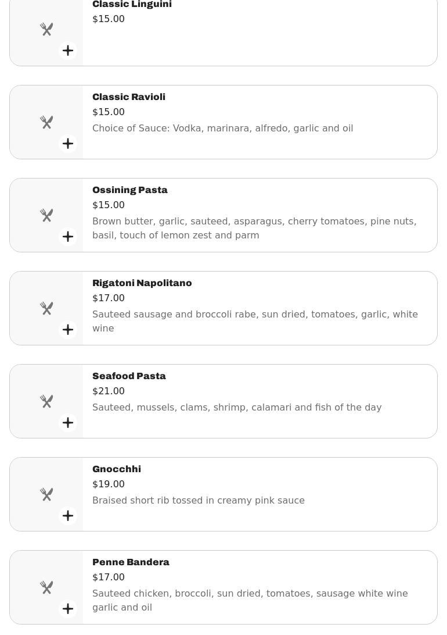This screenshot has height=635, width=447.
Task: Click the Penne Bandera ingredients description
Action: point(250,600)
